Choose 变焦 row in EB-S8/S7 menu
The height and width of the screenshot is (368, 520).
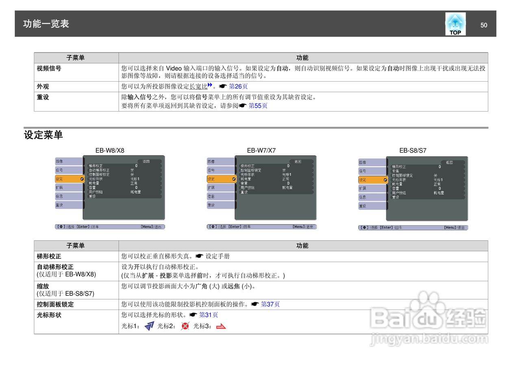coord(427,171)
